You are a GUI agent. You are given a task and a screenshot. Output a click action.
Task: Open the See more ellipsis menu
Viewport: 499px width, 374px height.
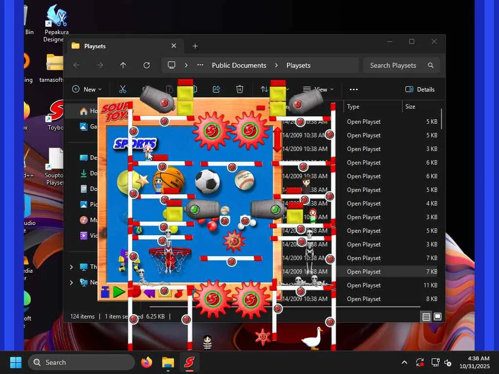pos(354,90)
